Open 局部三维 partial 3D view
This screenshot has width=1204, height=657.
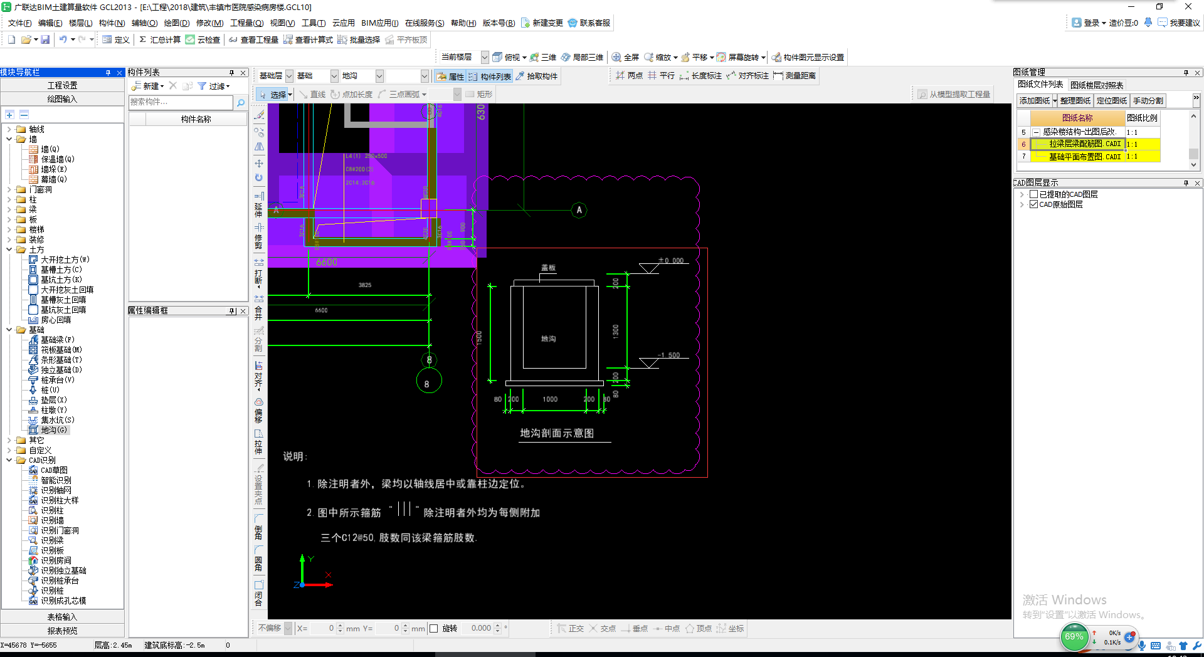click(583, 57)
